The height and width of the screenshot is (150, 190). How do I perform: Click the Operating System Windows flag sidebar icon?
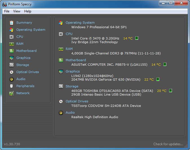coord(12,30)
